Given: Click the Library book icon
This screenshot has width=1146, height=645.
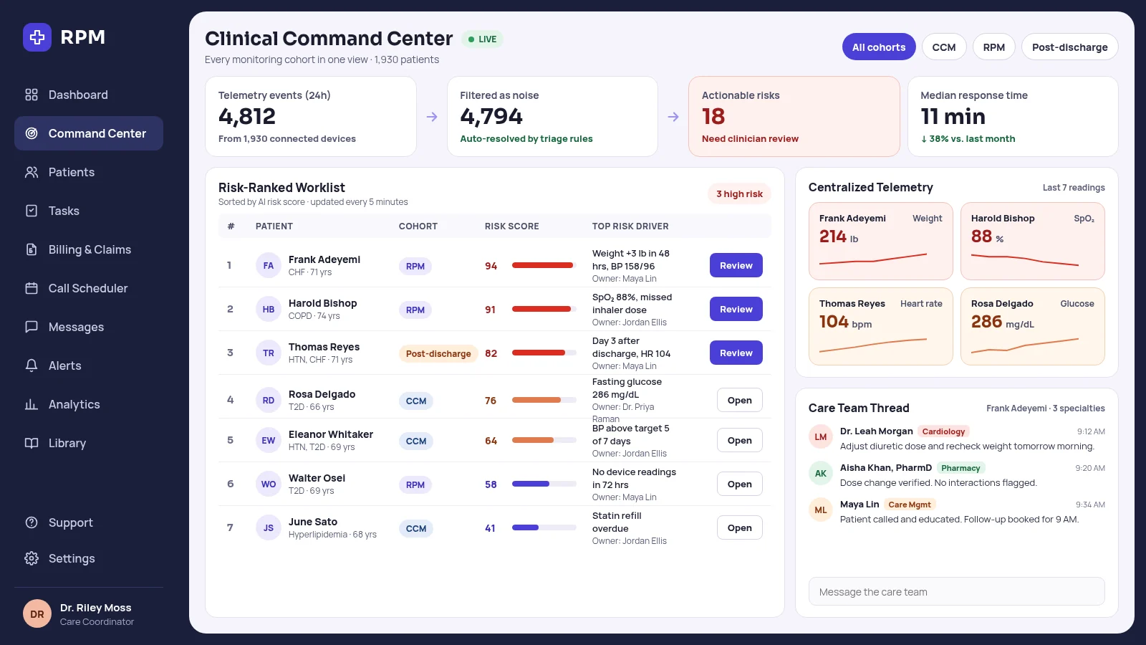Looking at the screenshot, I should point(32,443).
